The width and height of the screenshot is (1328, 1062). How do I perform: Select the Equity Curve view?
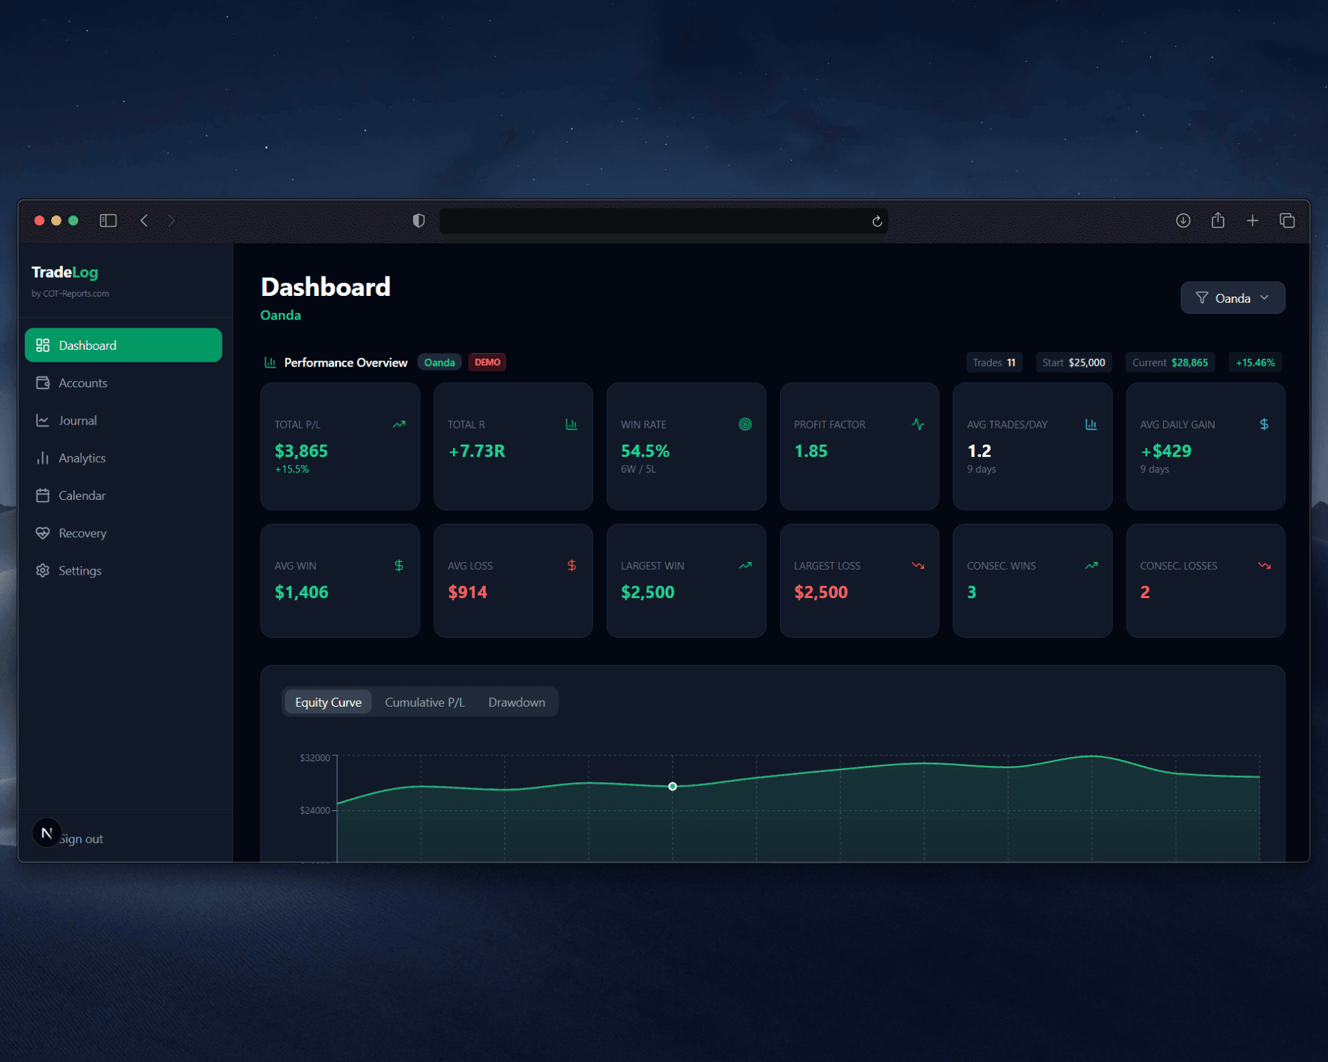328,702
